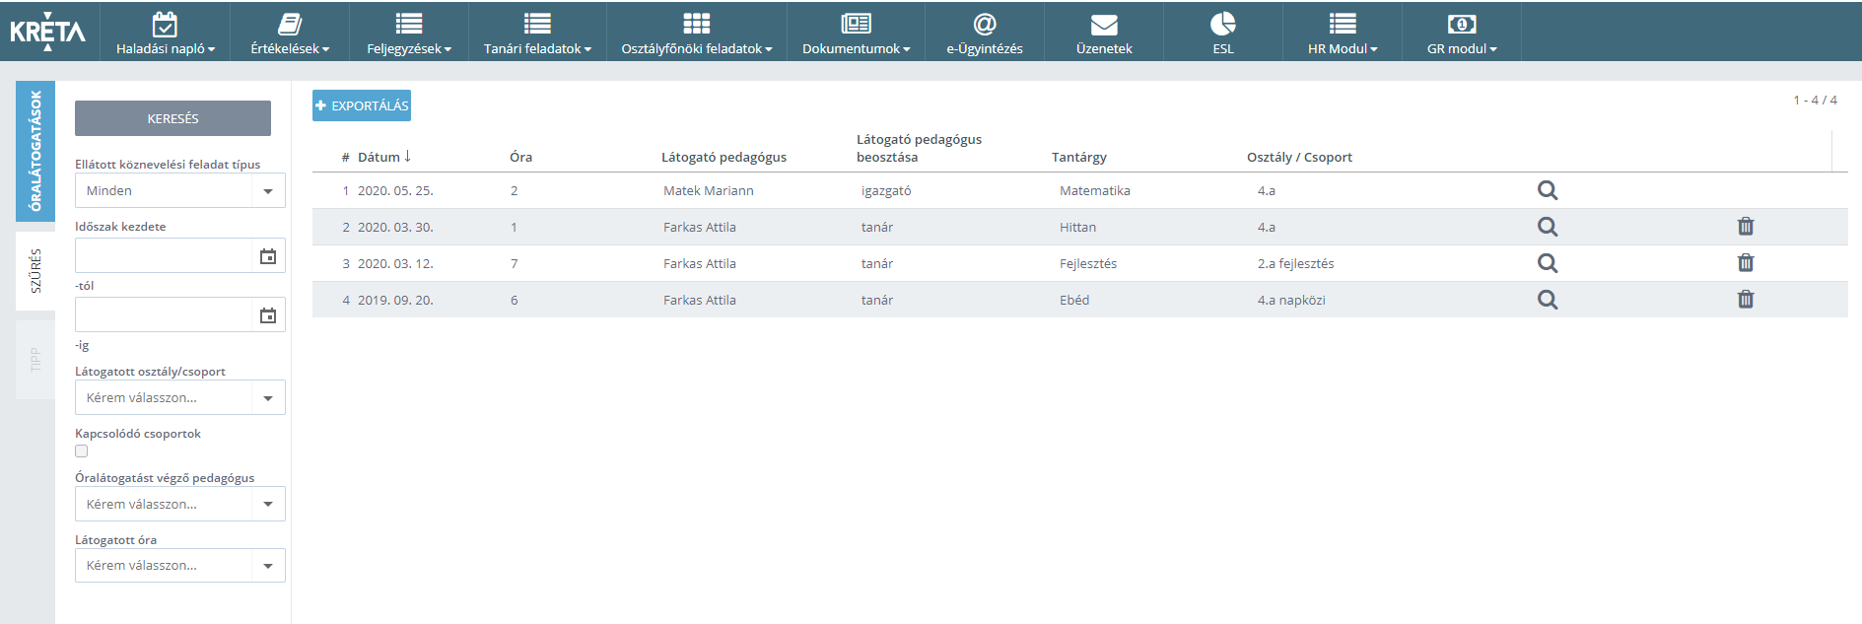The height and width of the screenshot is (624, 1862).
Task: Click the period end date field
Action: coord(164,315)
